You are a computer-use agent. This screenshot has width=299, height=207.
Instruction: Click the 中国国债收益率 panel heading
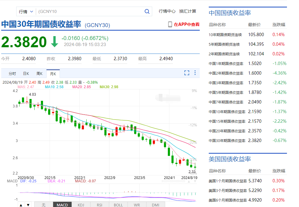click(230, 13)
